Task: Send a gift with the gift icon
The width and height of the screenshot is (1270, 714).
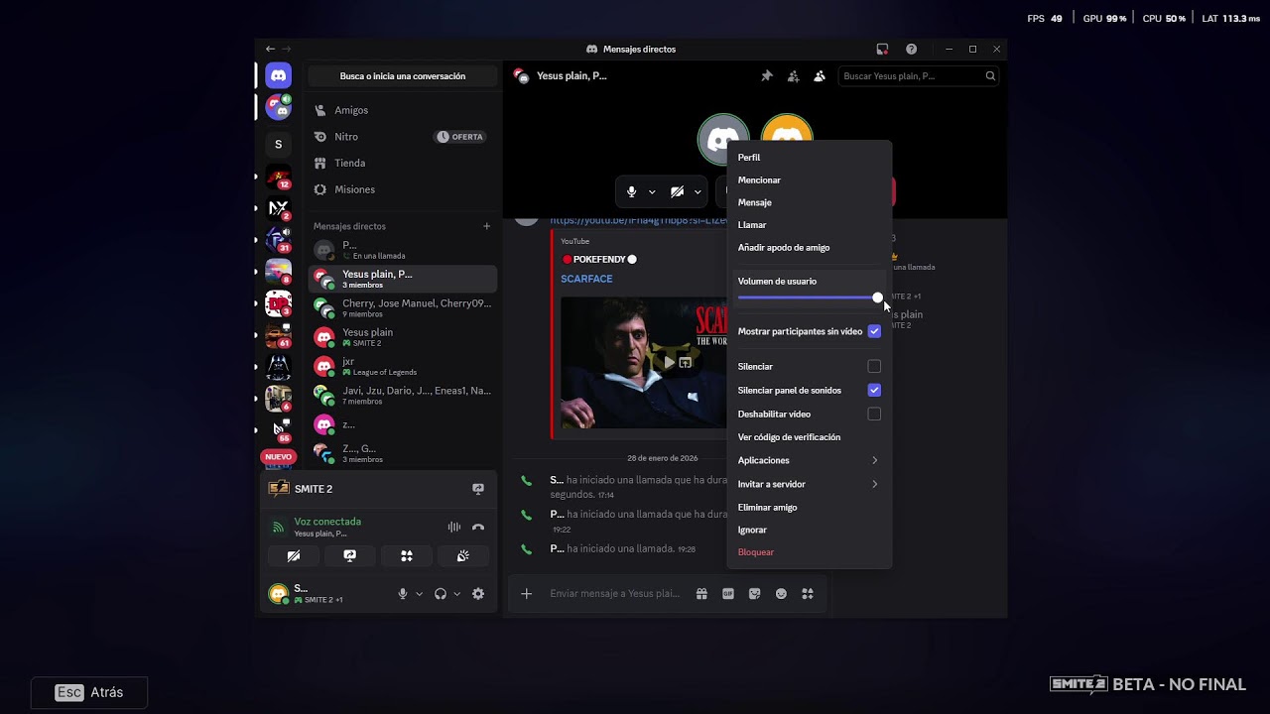Action: click(701, 594)
